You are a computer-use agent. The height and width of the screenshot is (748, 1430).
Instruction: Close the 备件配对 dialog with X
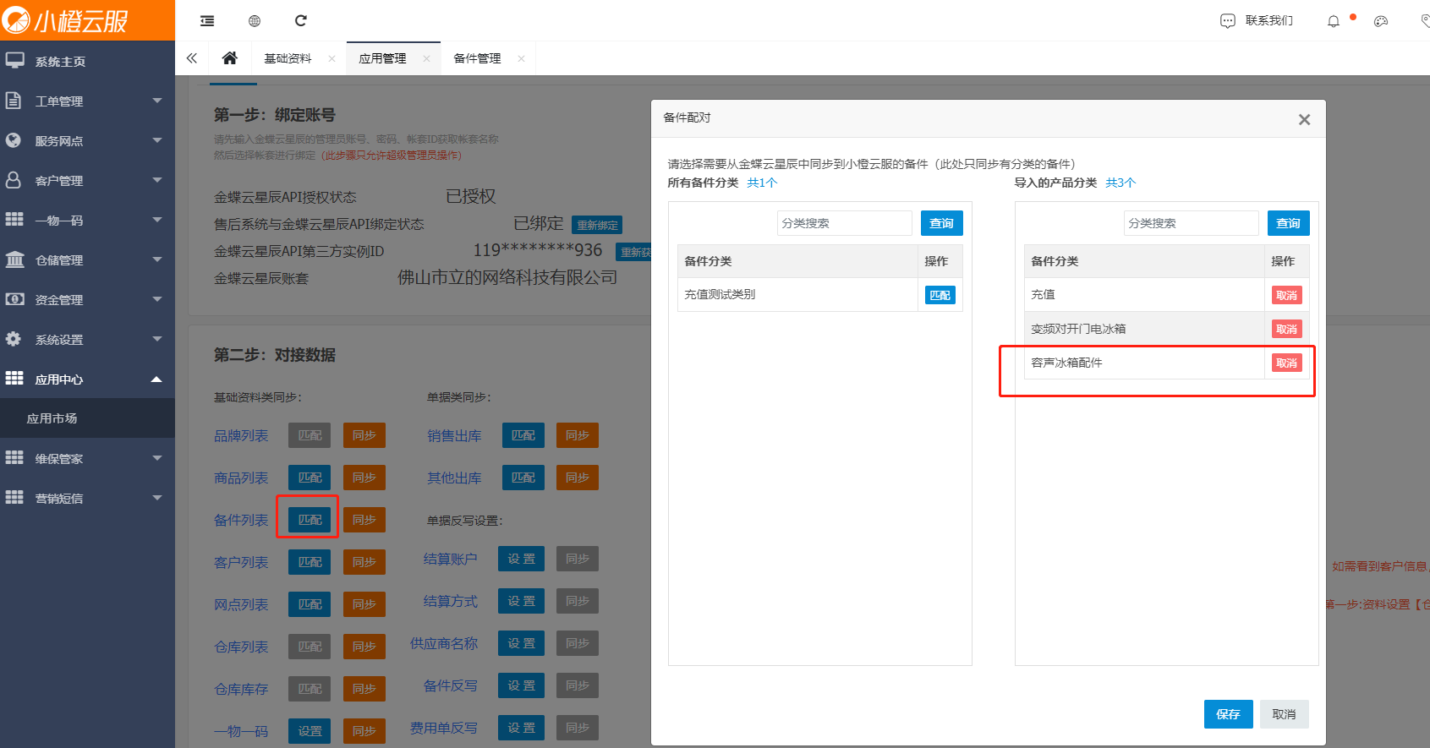(x=1304, y=119)
